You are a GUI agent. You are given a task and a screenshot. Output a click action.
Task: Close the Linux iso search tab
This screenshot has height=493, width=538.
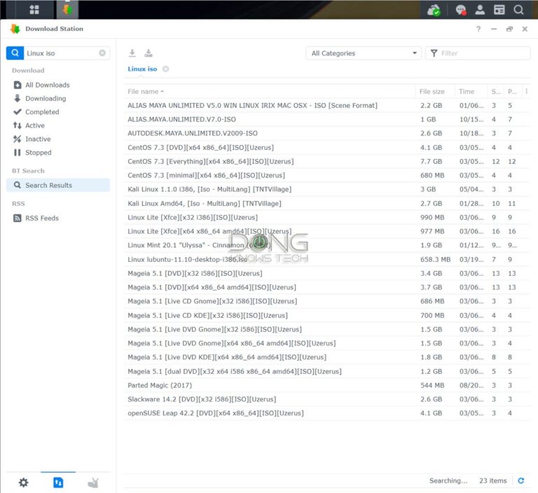pyautogui.click(x=166, y=69)
